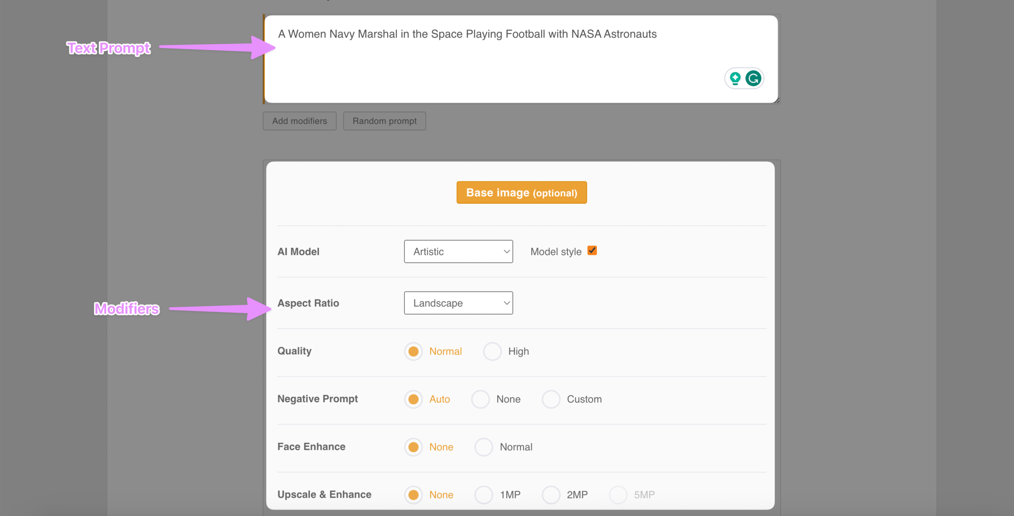
Task: Click the Random prompt button
Action: 384,121
